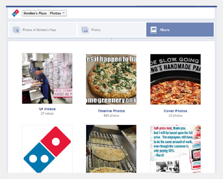
Task: Open the half-price deal quote album thumbnail
Action: (175, 149)
